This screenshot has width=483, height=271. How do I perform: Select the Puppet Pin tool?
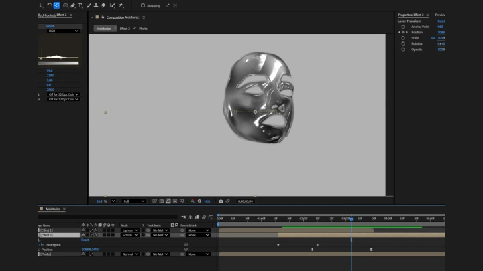coord(120,5)
